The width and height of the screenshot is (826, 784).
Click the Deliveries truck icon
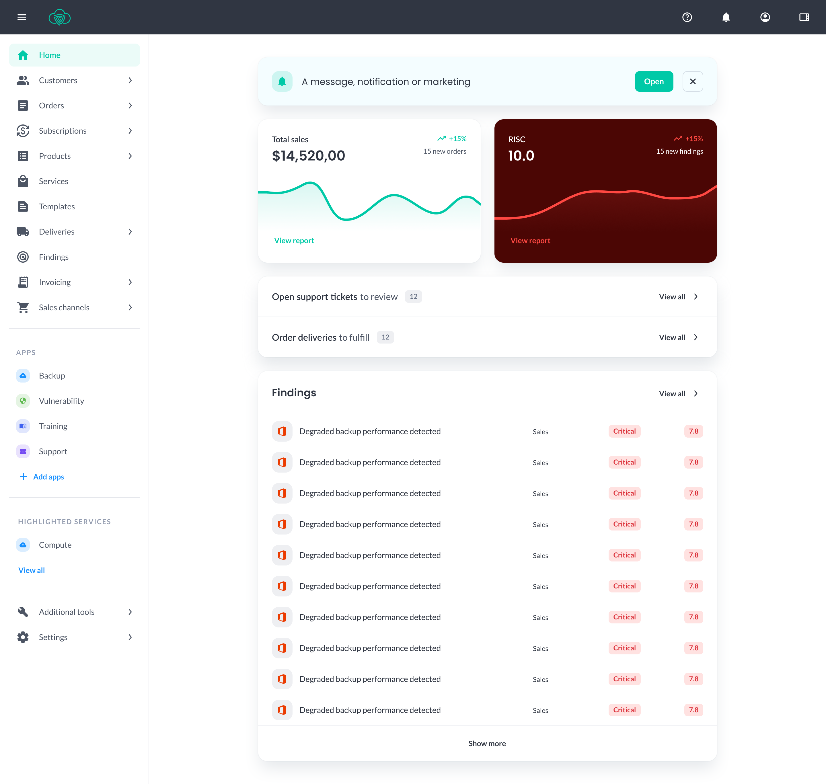pos(23,231)
